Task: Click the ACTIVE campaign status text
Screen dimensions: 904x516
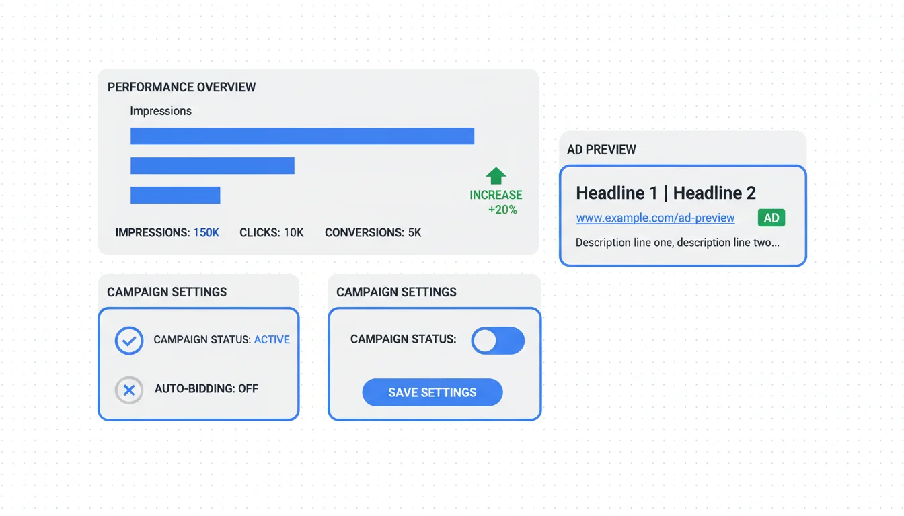Action: 272,340
